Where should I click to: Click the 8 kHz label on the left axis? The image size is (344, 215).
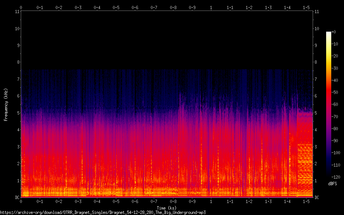17,62
